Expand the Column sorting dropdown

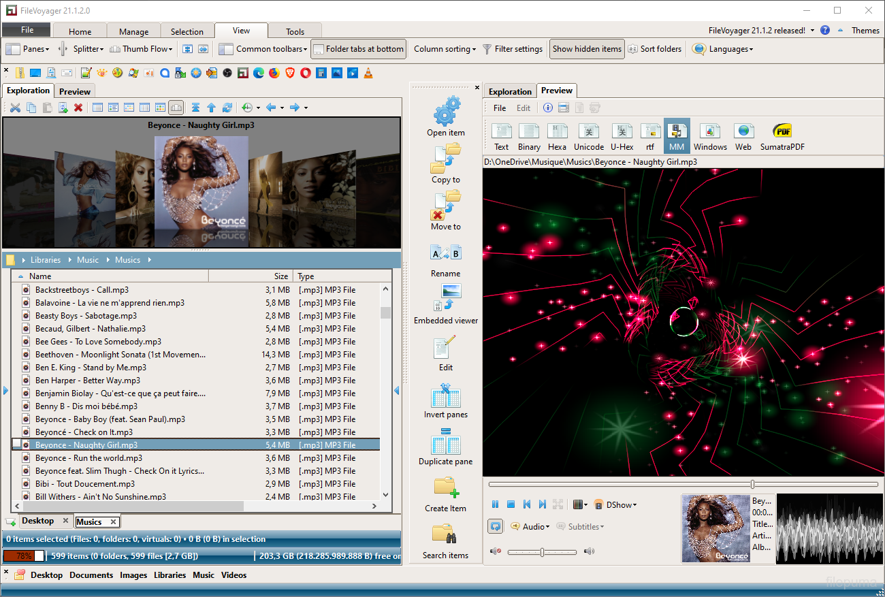445,49
